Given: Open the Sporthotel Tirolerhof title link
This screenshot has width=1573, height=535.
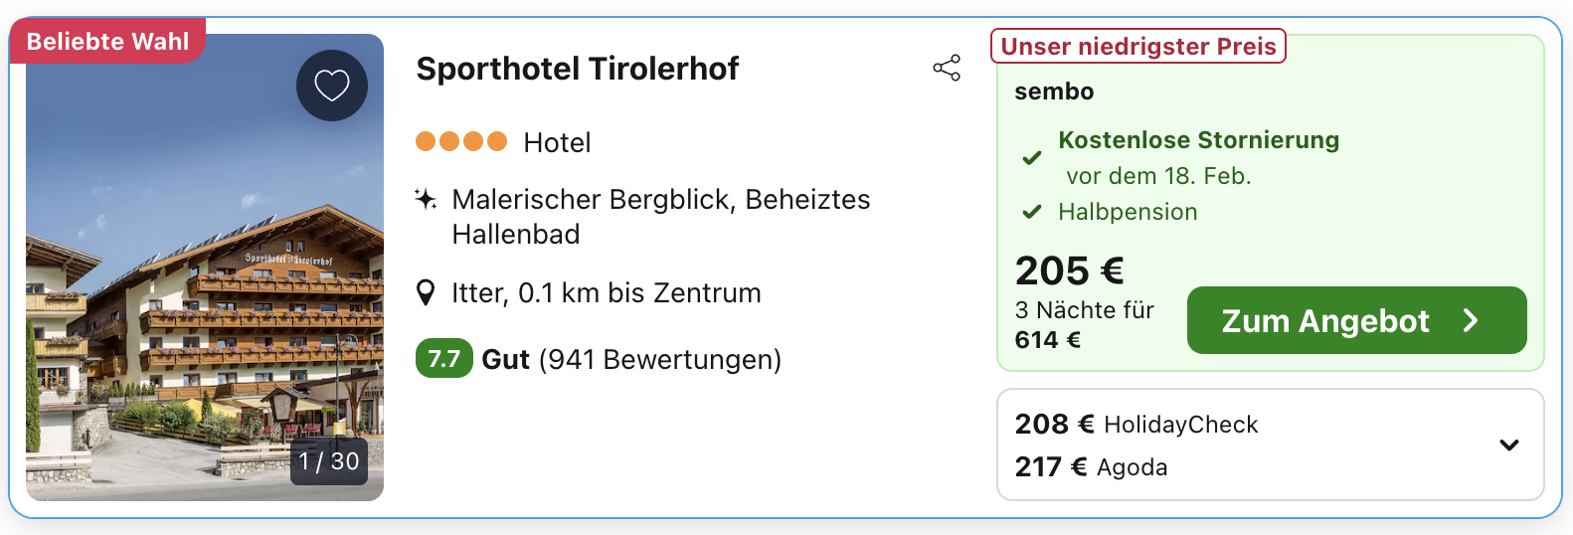Looking at the screenshot, I should pyautogui.click(x=577, y=69).
